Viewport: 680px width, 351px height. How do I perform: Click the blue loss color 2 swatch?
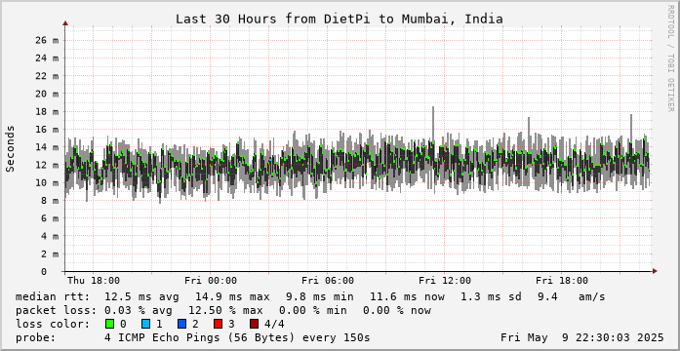coord(181,324)
